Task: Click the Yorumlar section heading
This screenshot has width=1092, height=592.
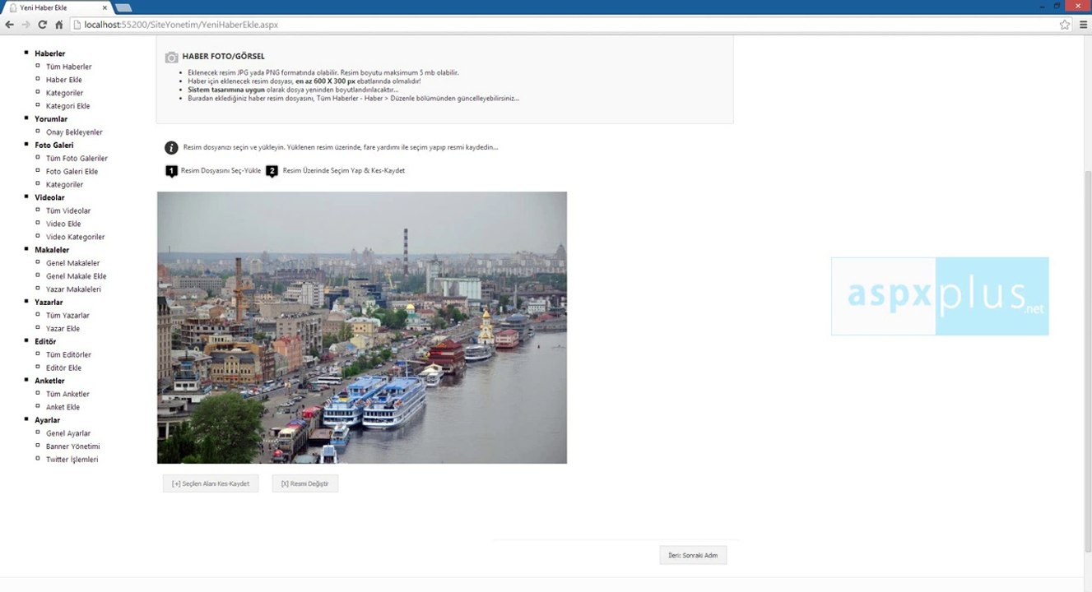Action: coord(51,119)
